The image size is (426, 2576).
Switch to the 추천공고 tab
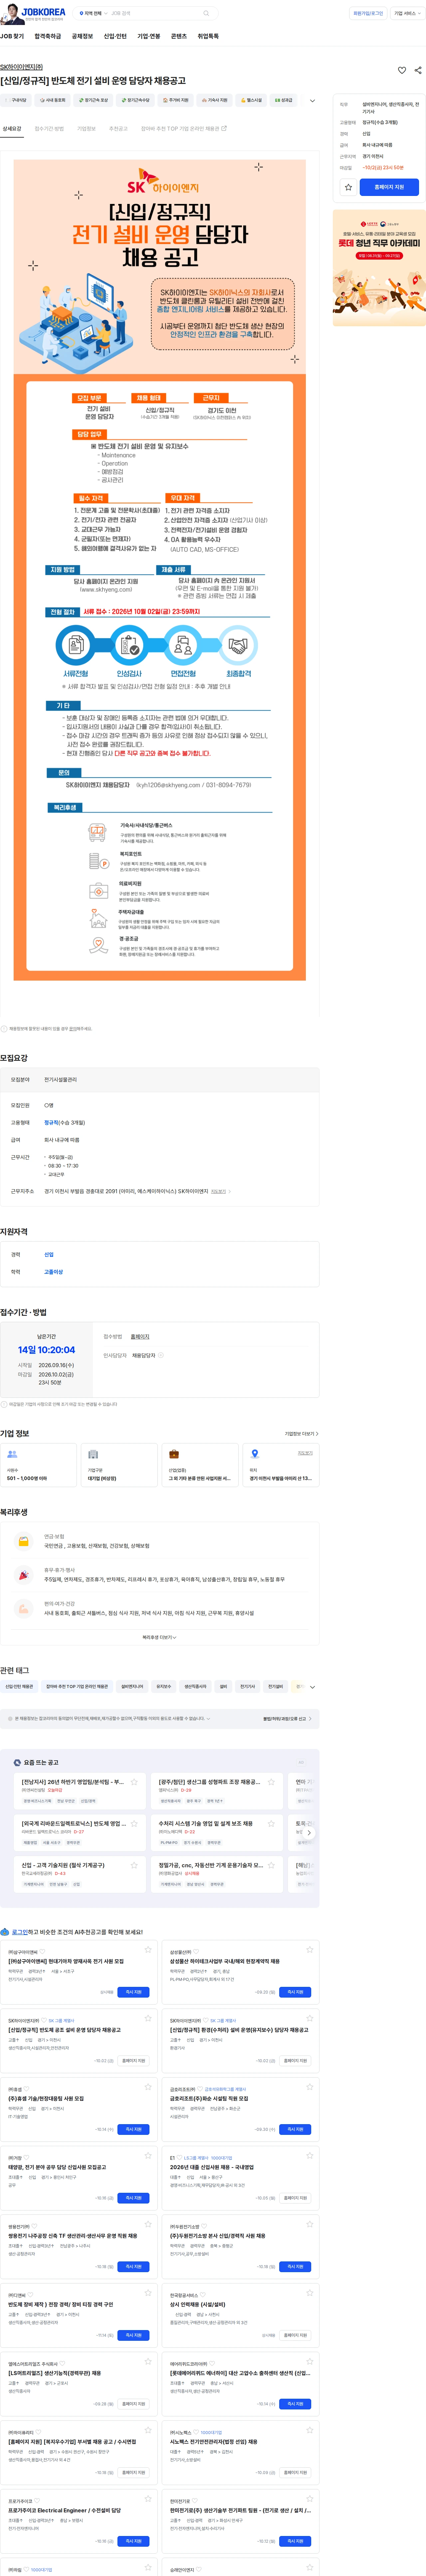pyautogui.click(x=118, y=129)
